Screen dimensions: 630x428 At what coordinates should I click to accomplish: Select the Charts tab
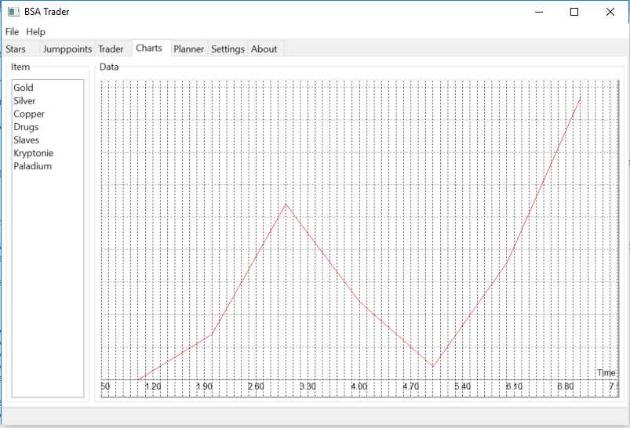tap(149, 48)
